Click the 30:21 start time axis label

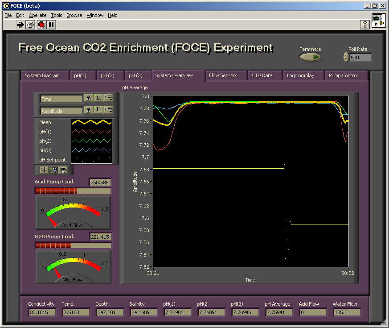tap(153, 273)
